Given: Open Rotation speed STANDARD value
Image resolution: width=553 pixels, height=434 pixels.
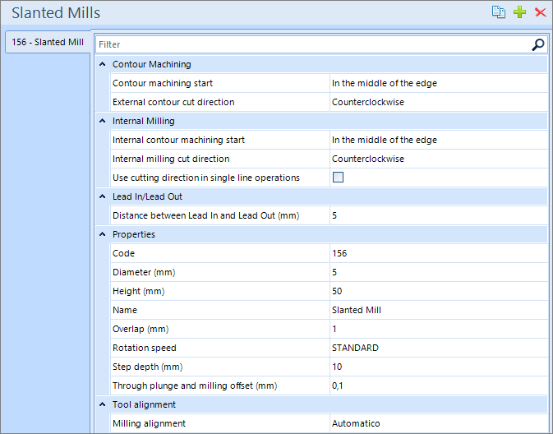Looking at the screenshot, I should (439, 348).
